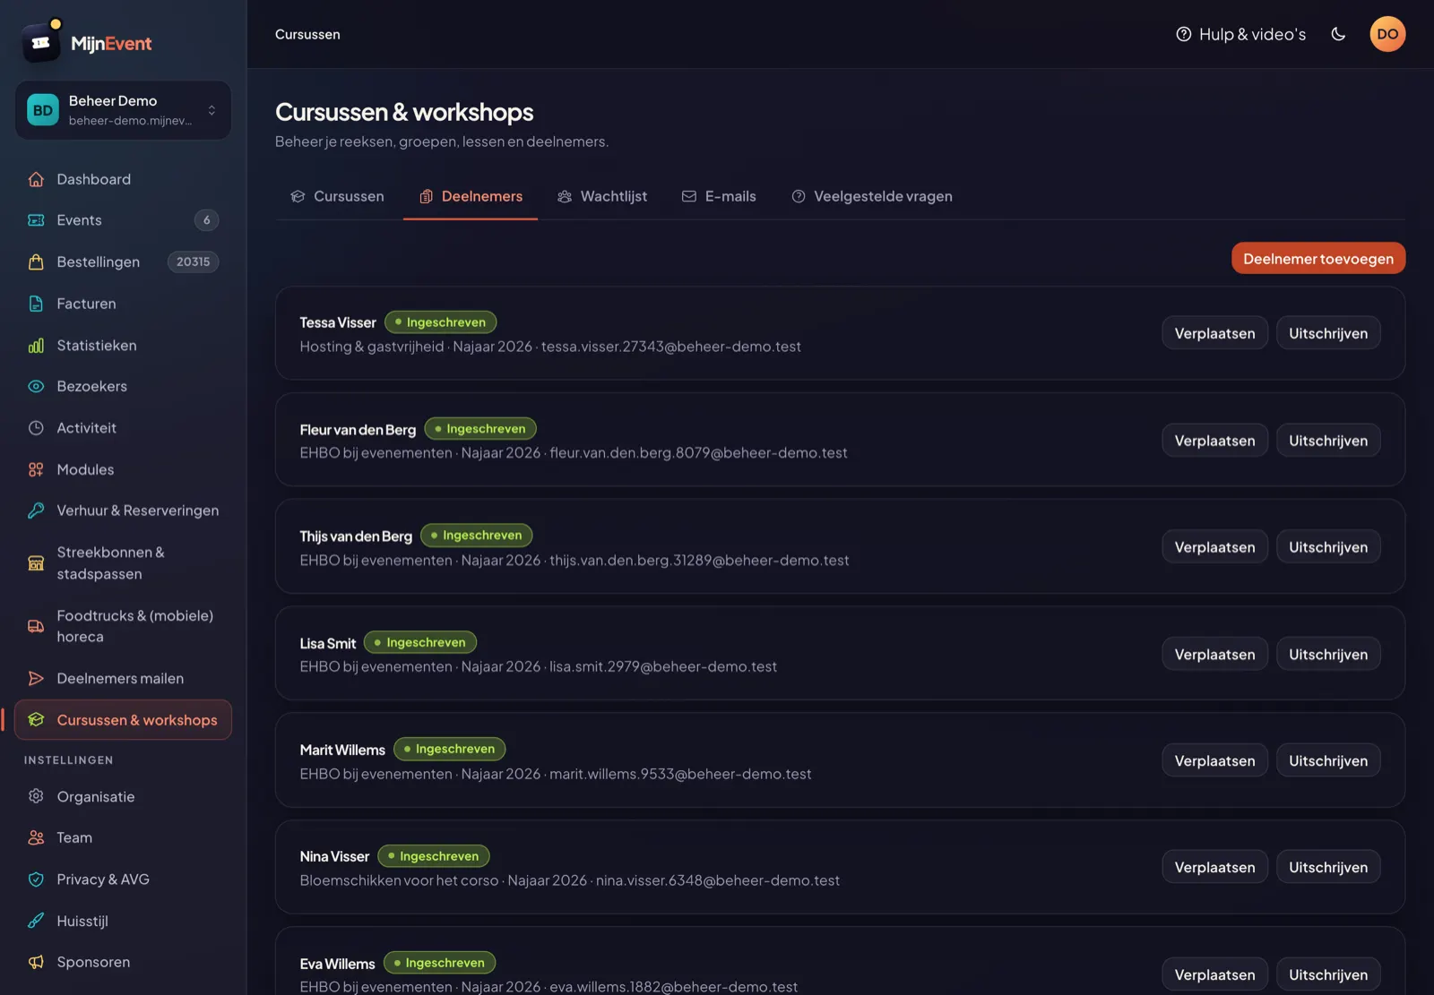The width and height of the screenshot is (1434, 995).
Task: Open Hulp & video's link
Action: pyautogui.click(x=1240, y=34)
